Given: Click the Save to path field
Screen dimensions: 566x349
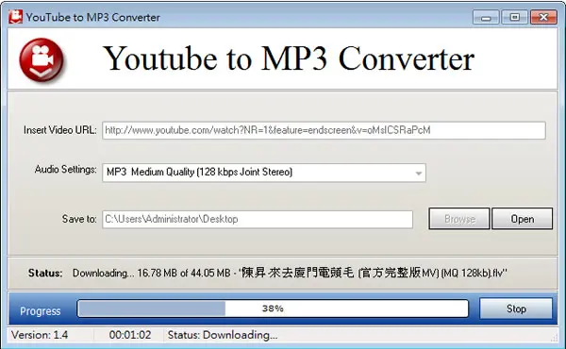Looking at the screenshot, I should (258, 220).
